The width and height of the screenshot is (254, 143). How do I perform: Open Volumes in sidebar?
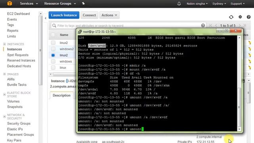(x=13, y=101)
